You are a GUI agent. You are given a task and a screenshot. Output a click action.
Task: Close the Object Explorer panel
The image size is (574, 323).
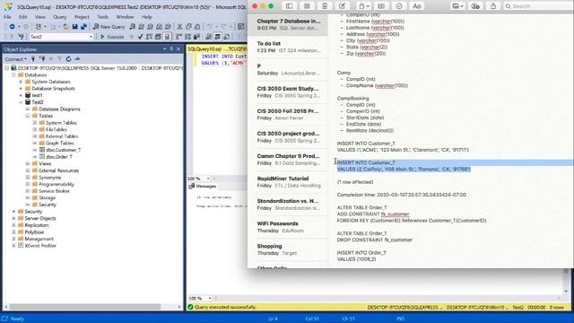(x=178, y=48)
